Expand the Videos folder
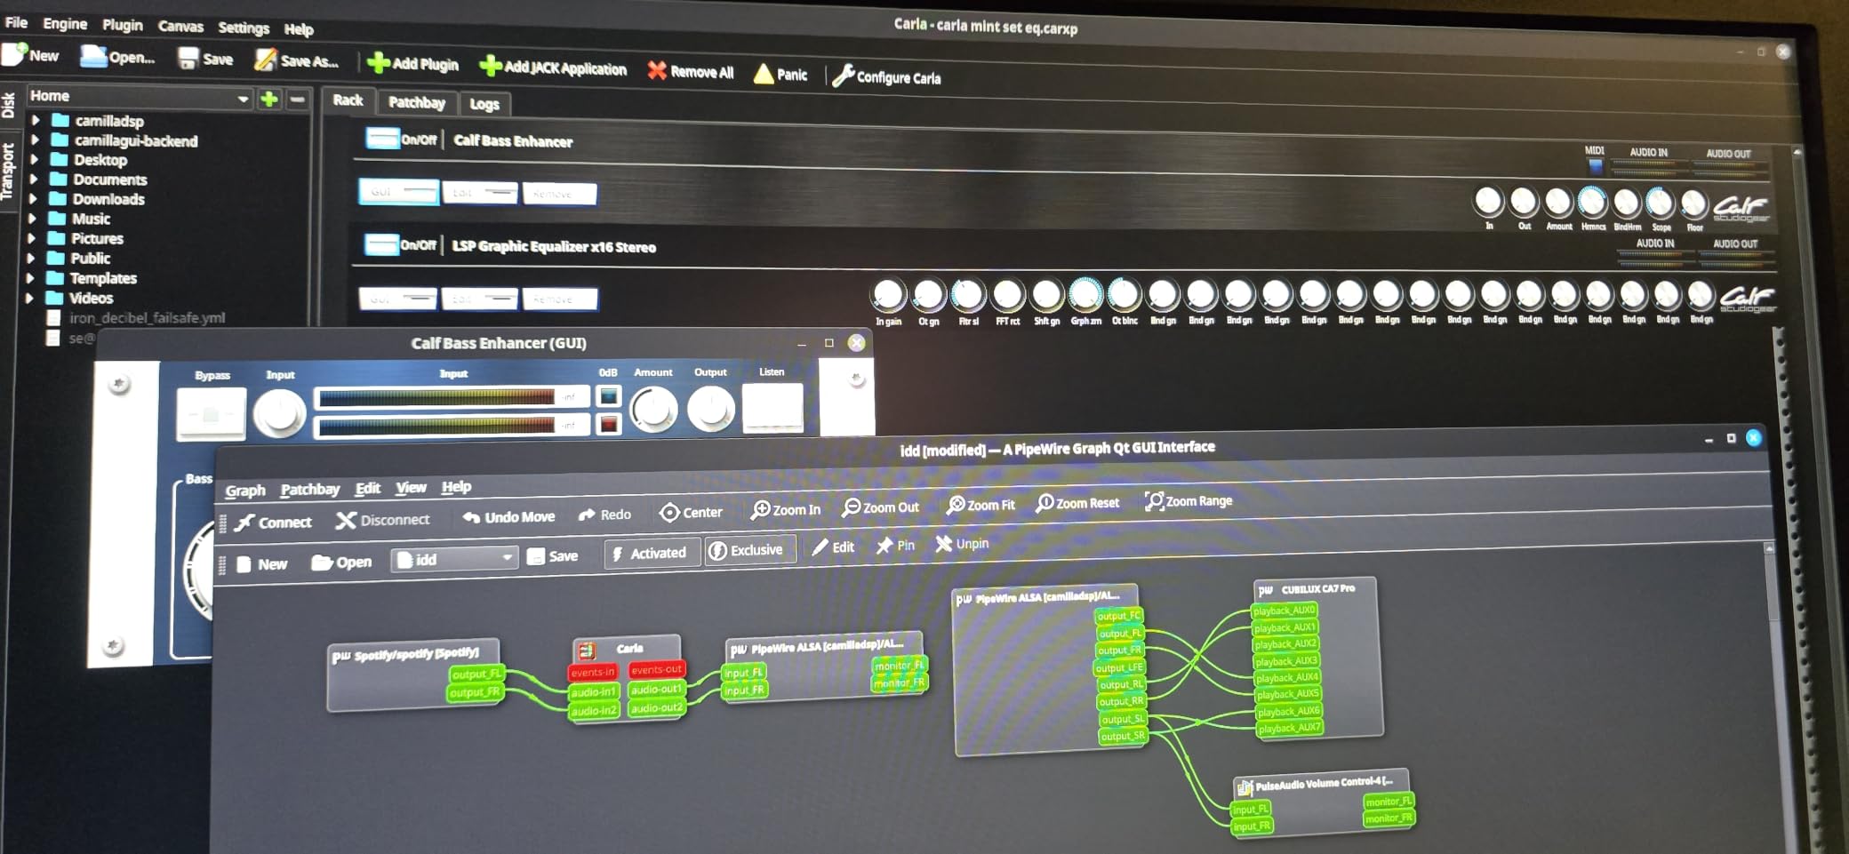 [29, 298]
